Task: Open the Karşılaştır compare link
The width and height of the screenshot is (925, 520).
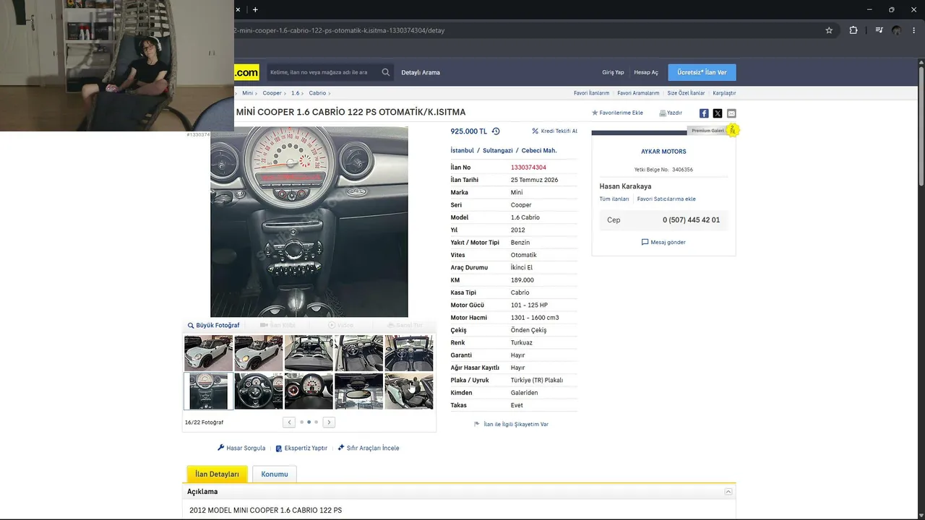Action: coord(724,93)
